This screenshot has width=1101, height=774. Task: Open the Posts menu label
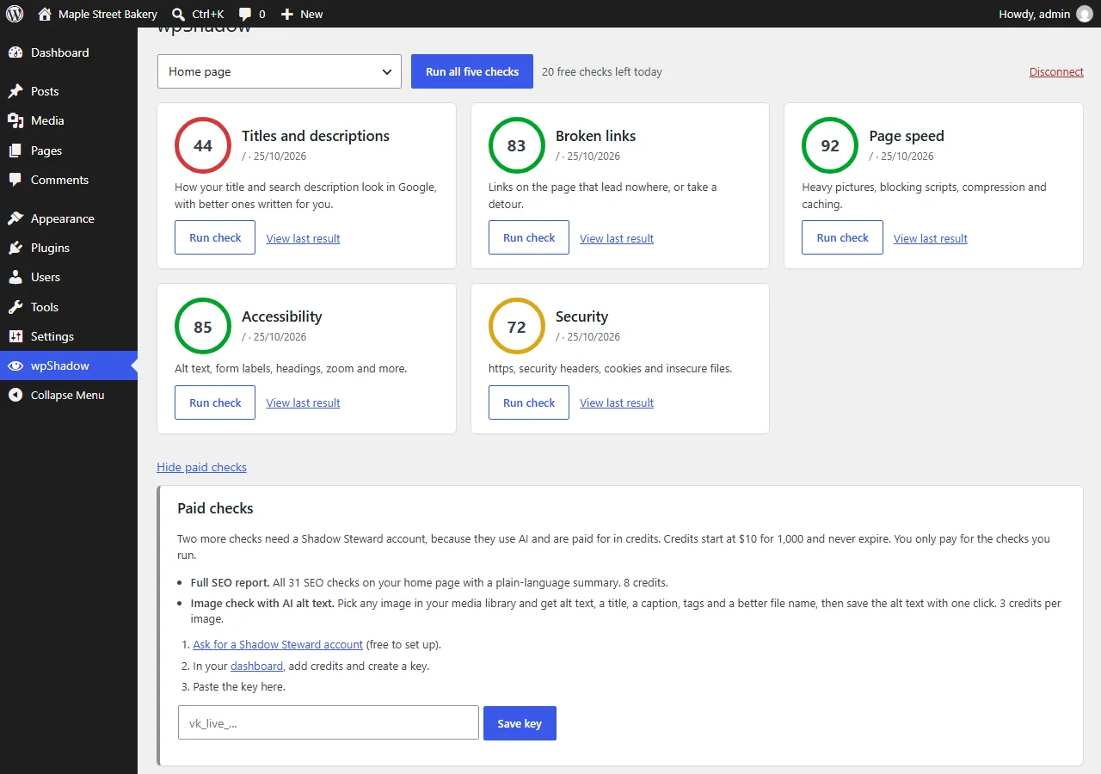click(x=45, y=91)
